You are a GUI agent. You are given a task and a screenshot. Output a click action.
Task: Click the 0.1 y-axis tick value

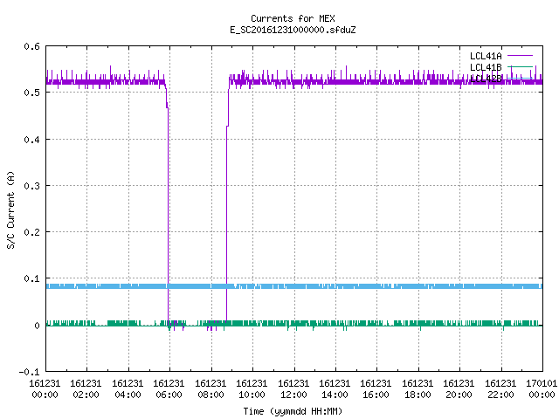click(31, 278)
